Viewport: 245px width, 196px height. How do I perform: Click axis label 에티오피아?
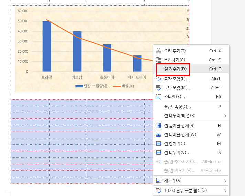[137, 77]
